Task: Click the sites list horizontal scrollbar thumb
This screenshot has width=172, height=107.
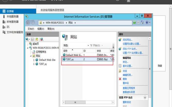Action: pyautogui.click(x=75, y=102)
